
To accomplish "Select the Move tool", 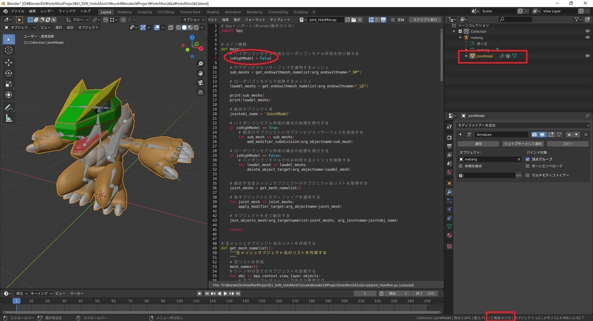I will point(9,63).
